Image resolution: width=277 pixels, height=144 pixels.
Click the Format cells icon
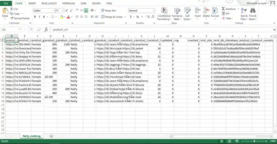coord(215,11)
